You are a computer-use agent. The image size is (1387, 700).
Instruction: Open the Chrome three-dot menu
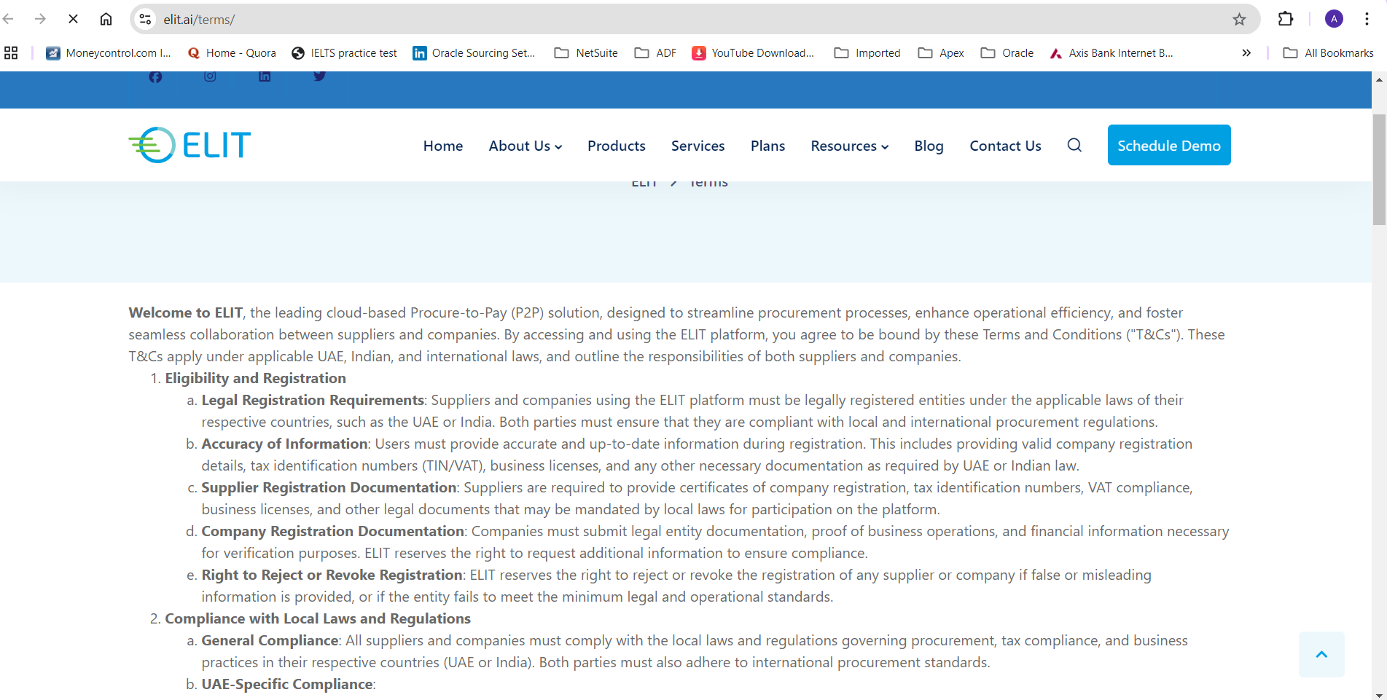[x=1367, y=20]
